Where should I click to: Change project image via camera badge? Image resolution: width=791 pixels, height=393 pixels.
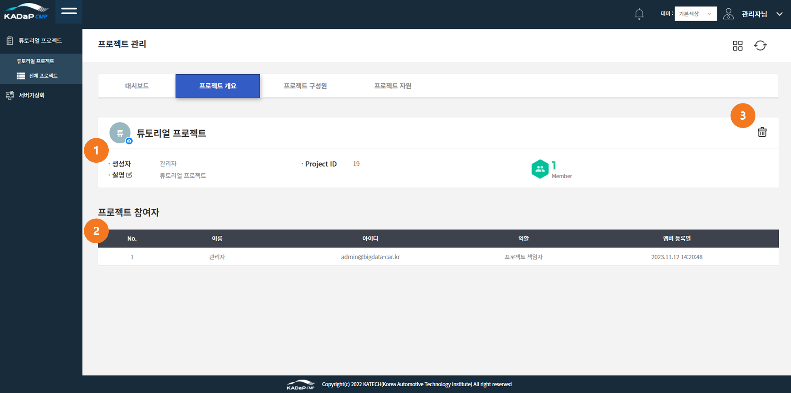tap(129, 141)
